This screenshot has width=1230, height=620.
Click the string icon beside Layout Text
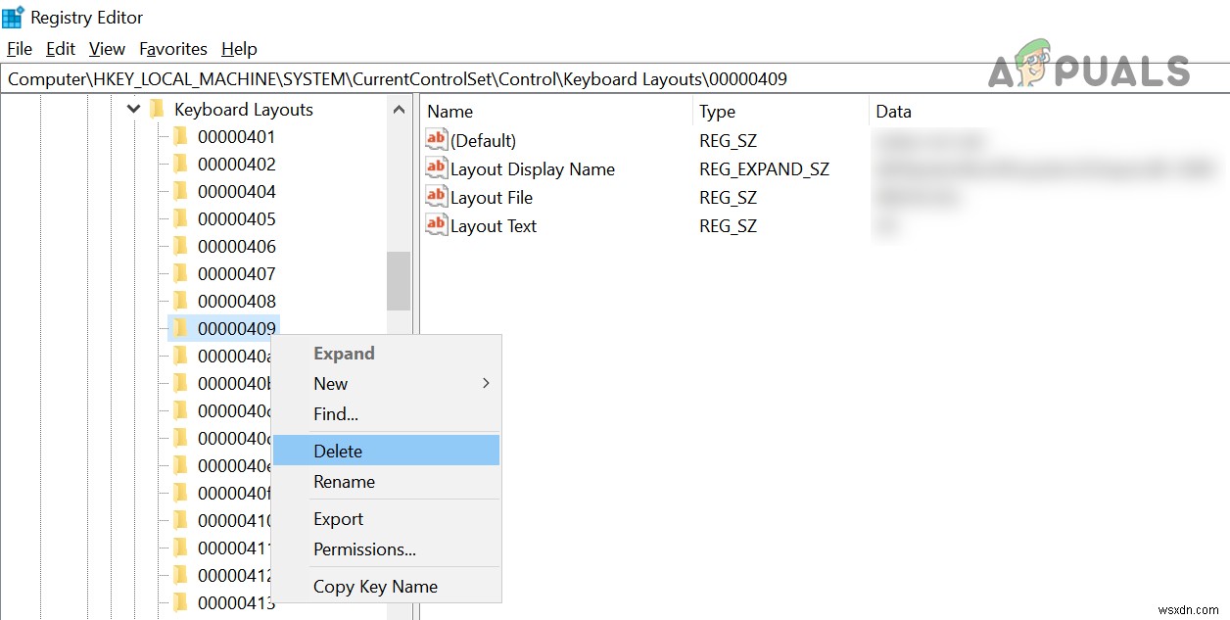tap(436, 225)
